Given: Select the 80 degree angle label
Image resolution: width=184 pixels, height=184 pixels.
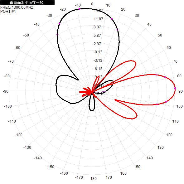Looking at the screenshot, I should pyautogui.click(x=179, y=76).
